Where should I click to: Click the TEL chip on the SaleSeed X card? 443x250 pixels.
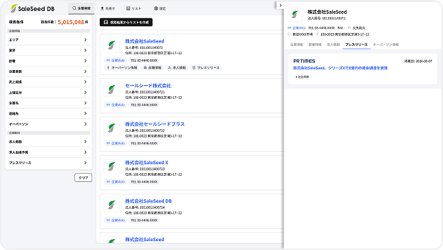click(x=144, y=182)
